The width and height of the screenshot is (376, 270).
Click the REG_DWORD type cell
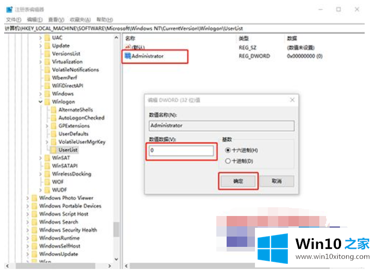click(x=254, y=56)
